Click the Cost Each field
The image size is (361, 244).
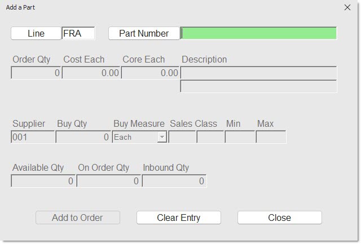pyautogui.click(x=91, y=73)
